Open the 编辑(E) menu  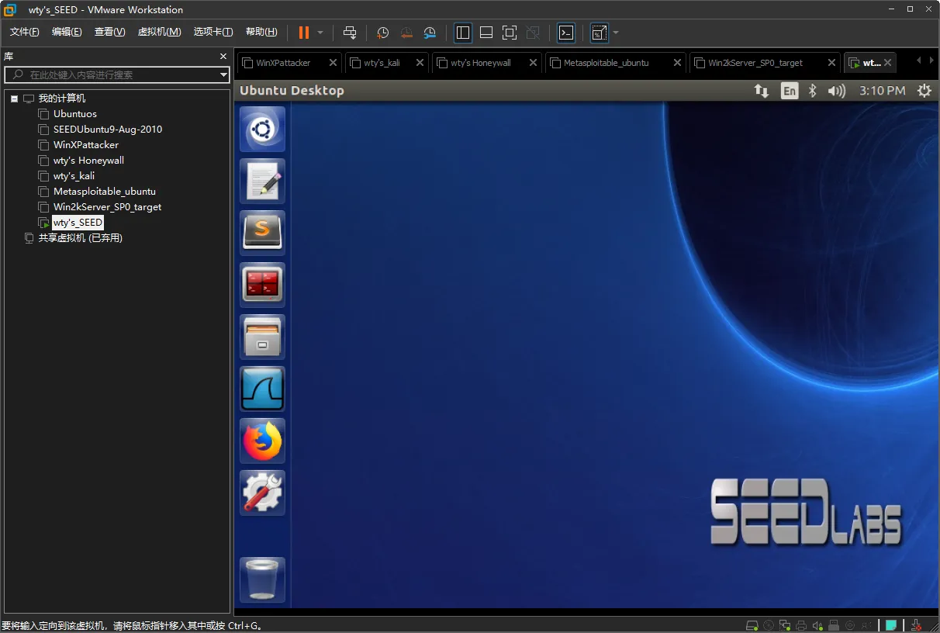click(x=67, y=32)
